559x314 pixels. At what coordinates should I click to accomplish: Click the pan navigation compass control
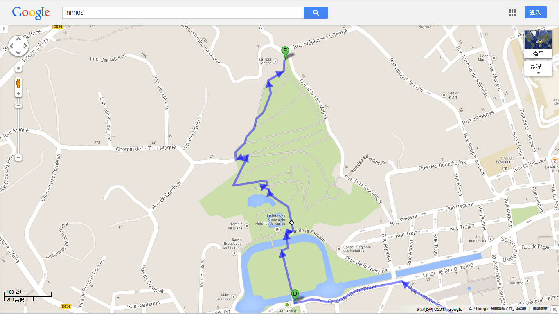pos(18,46)
